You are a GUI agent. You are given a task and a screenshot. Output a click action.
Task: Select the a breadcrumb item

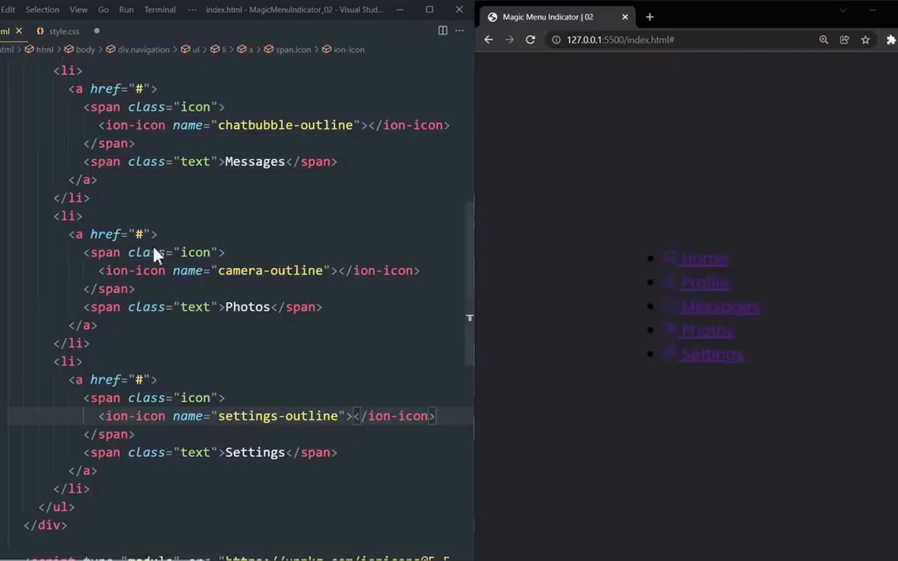click(x=245, y=49)
